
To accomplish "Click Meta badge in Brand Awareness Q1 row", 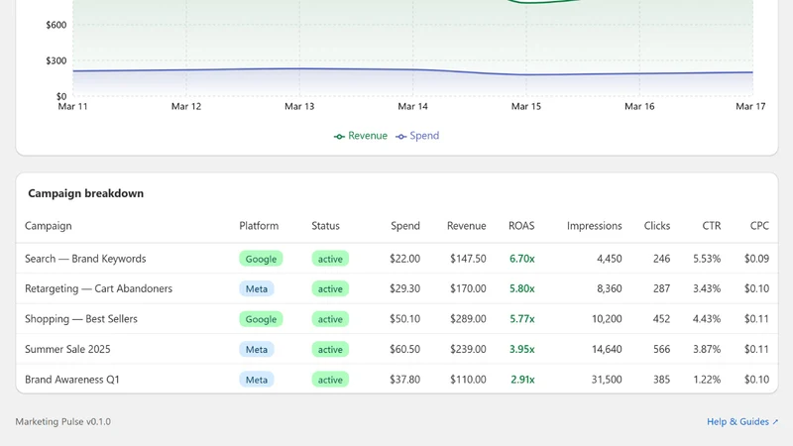I will [257, 380].
